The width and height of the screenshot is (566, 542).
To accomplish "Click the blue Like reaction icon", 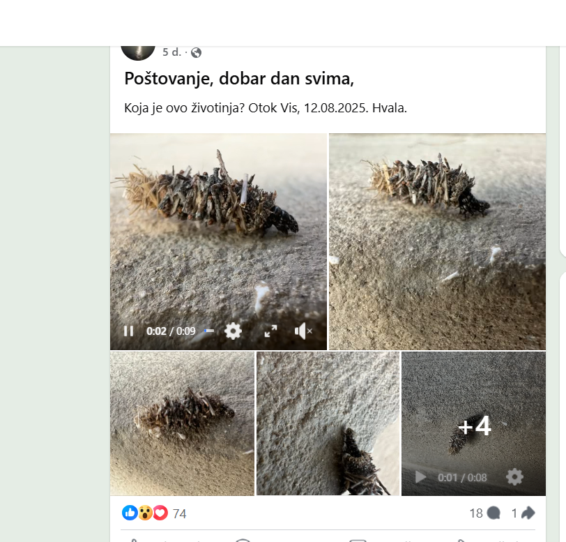I will [x=130, y=513].
